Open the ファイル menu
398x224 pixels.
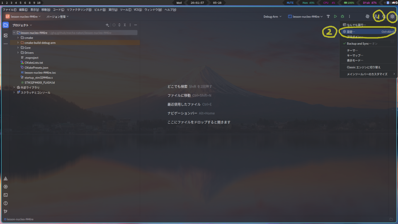click(10, 10)
